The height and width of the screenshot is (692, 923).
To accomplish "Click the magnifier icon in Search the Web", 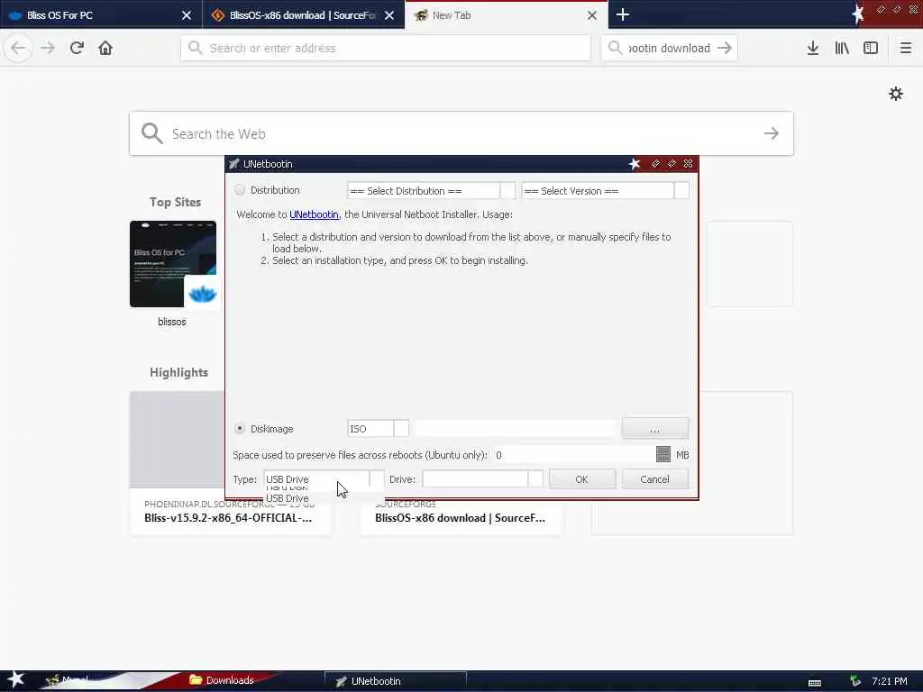I will [151, 133].
